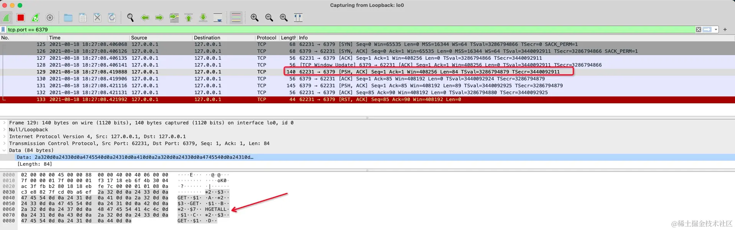Screen dimensions: 735x230
Task: Expand Transmission Control Protocol details
Action: tap(4, 144)
